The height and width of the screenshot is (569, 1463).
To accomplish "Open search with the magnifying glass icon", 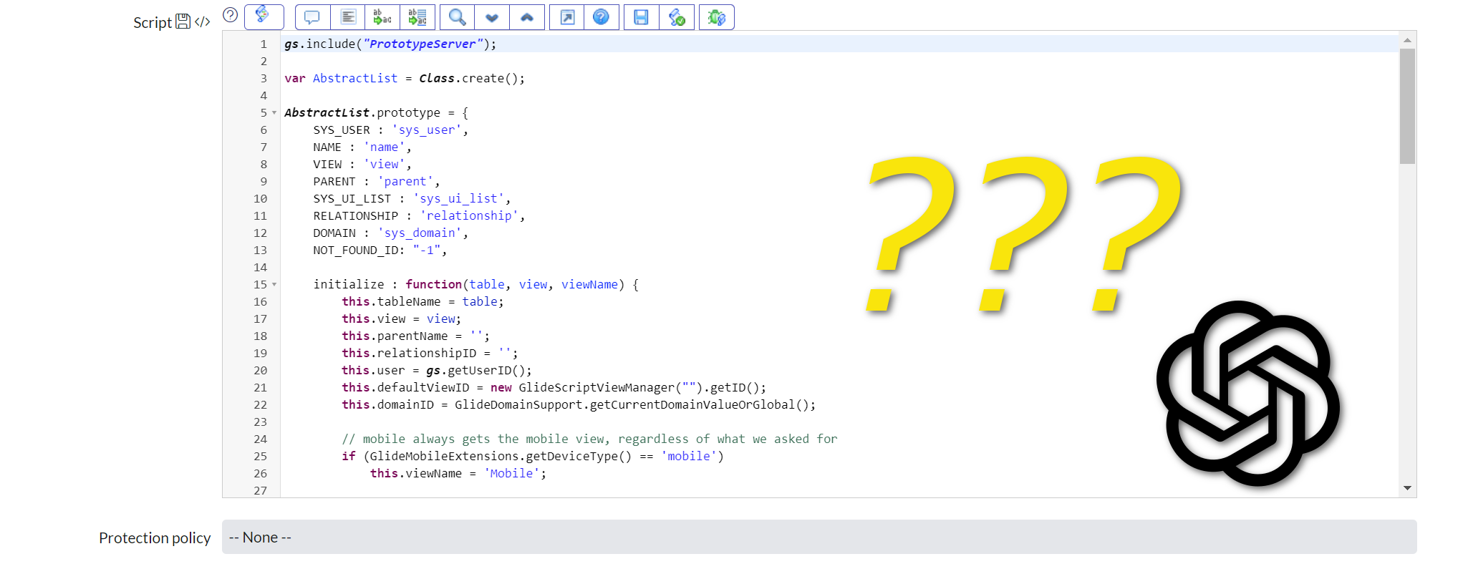I will (x=458, y=17).
